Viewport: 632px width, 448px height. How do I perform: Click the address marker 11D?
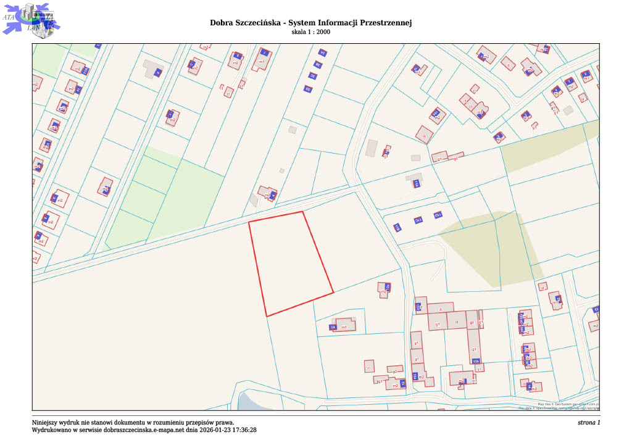pyautogui.click(x=438, y=215)
